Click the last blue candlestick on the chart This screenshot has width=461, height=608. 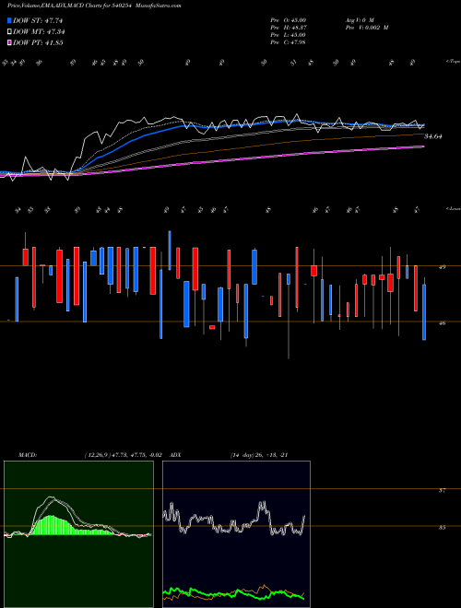424,311
